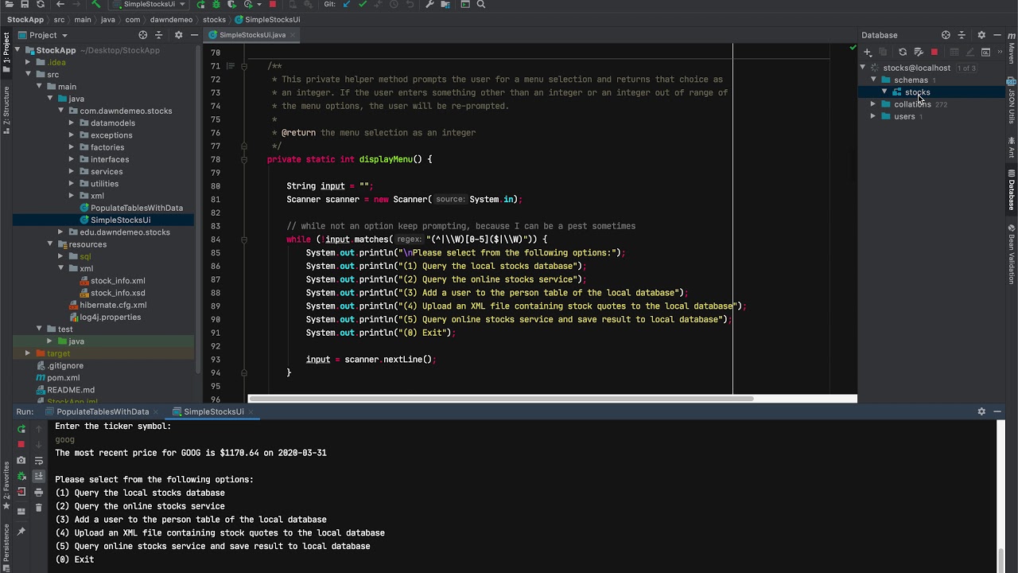Image resolution: width=1018 pixels, height=573 pixels.
Task: Expand the users node in Database tree
Action: (x=873, y=116)
